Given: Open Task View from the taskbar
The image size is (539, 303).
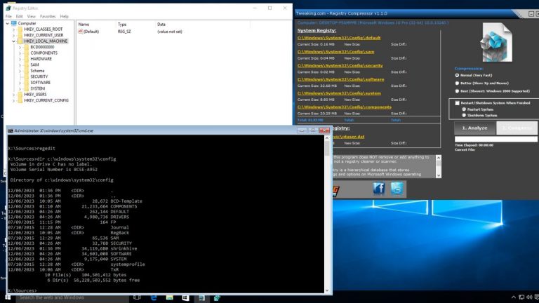Looking at the screenshot, I should [137, 297].
